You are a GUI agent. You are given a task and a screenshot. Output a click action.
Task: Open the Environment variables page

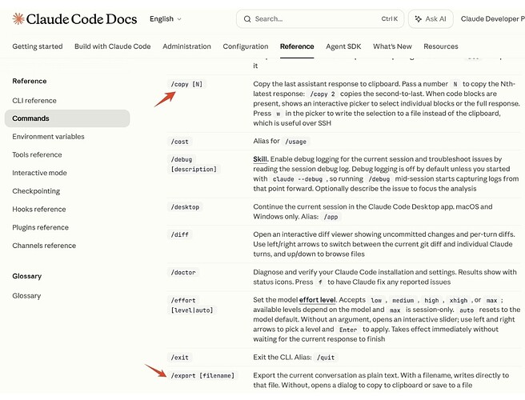point(48,137)
